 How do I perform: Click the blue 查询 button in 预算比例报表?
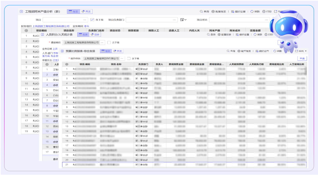click(302, 58)
